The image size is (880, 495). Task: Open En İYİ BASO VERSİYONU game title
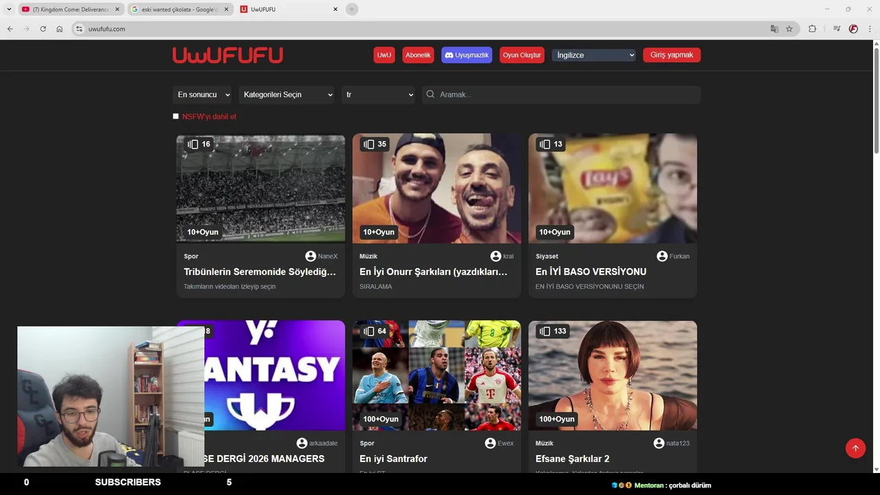(x=591, y=272)
